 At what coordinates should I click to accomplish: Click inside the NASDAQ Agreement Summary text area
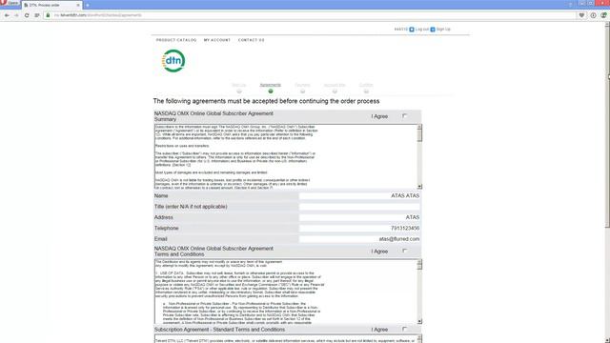[286, 156]
